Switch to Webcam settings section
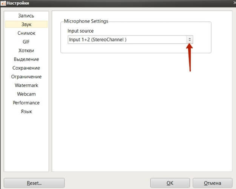Screen dimensions: 236x189 [x=26, y=94]
